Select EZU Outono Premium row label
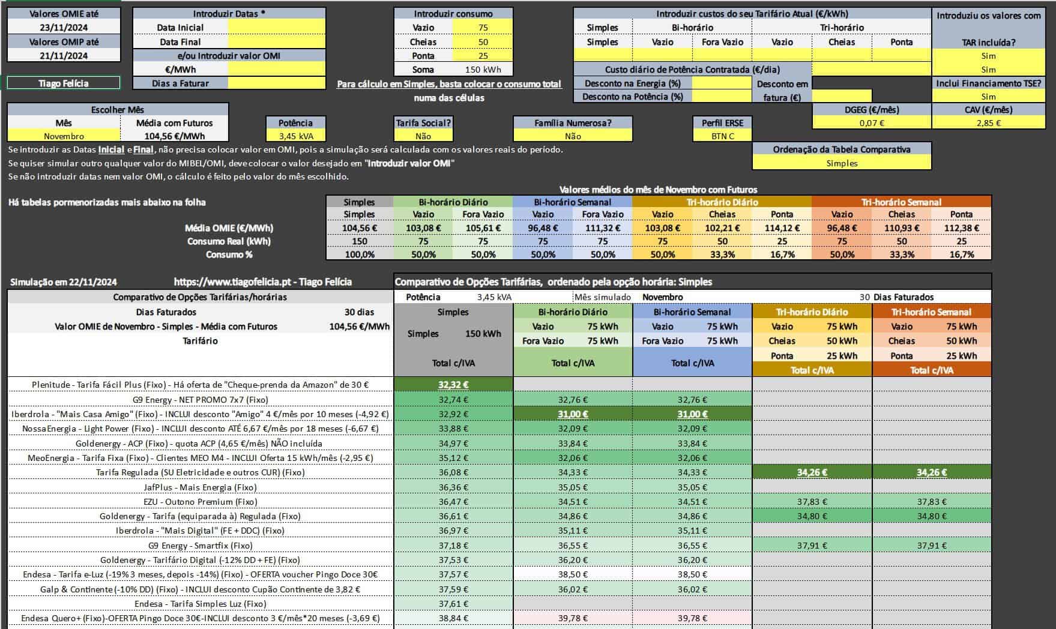The height and width of the screenshot is (629, 1056). pyautogui.click(x=201, y=501)
